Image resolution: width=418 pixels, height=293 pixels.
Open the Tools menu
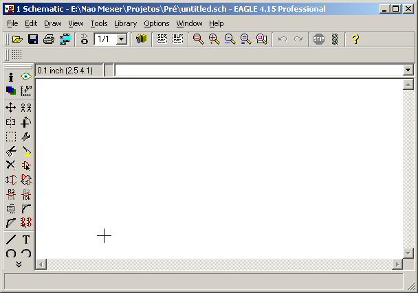(x=99, y=24)
